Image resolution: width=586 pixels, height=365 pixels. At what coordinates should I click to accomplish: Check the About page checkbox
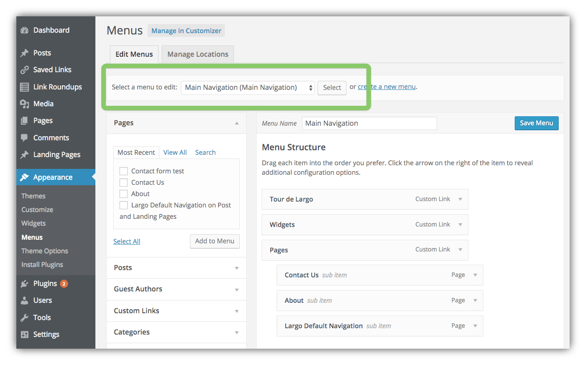coord(124,194)
